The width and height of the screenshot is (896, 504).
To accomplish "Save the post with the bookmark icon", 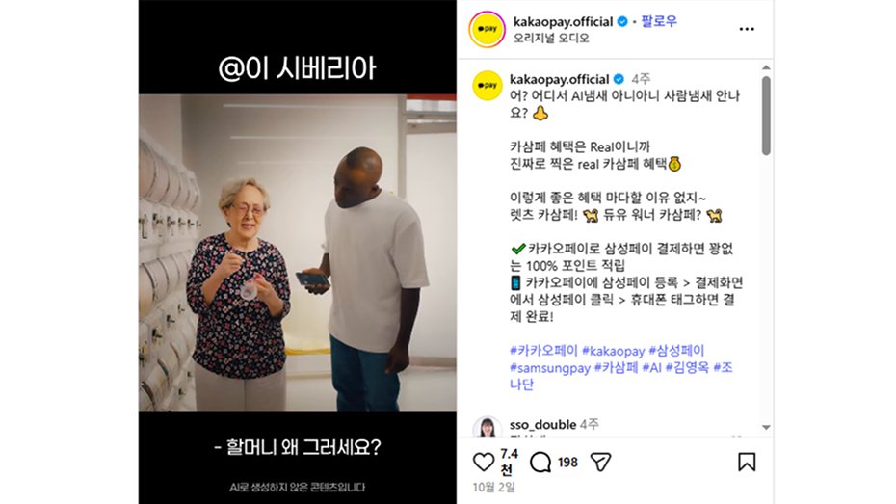I will (747, 462).
